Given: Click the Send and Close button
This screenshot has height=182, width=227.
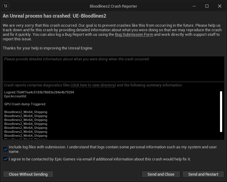Looking at the screenshot, I should click(x=161, y=174).
